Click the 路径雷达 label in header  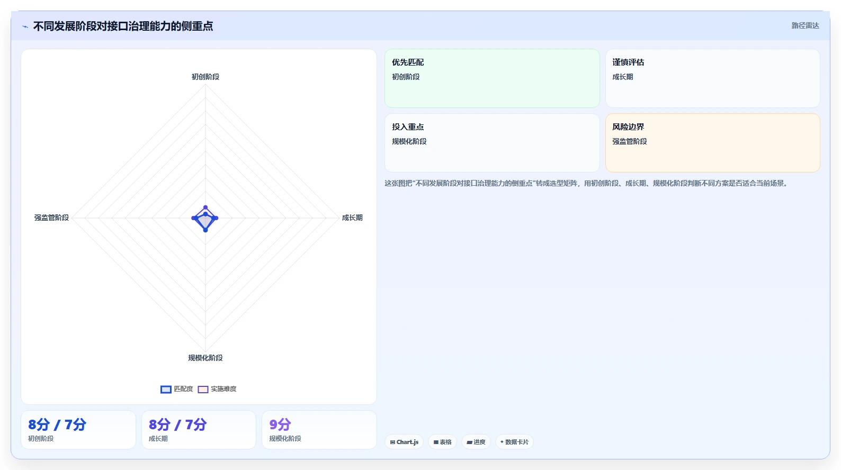(805, 25)
